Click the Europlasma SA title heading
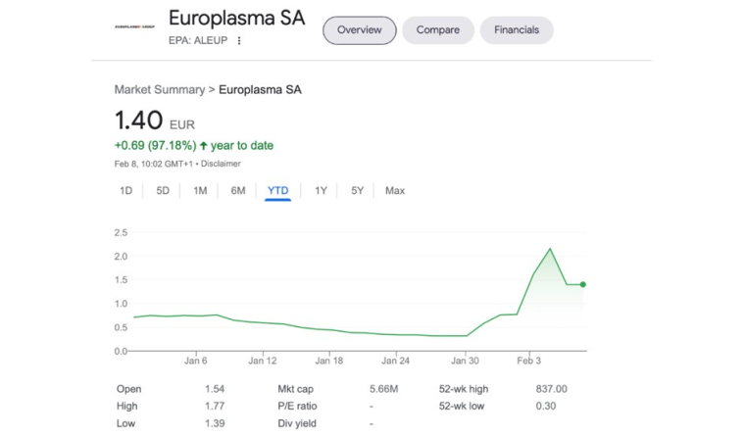Viewport: 745px width, 436px height. click(236, 19)
